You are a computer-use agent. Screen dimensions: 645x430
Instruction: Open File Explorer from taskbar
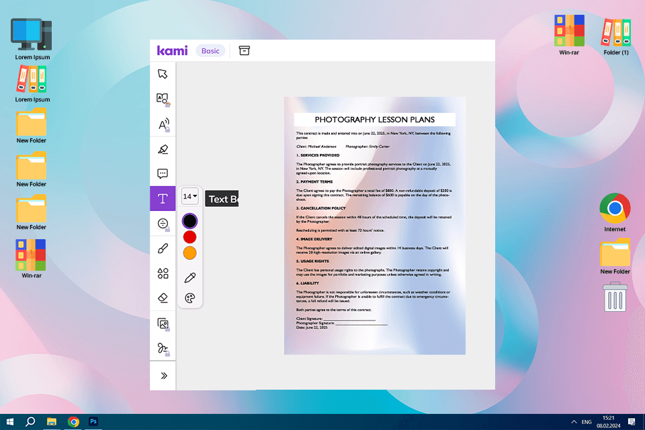click(52, 422)
